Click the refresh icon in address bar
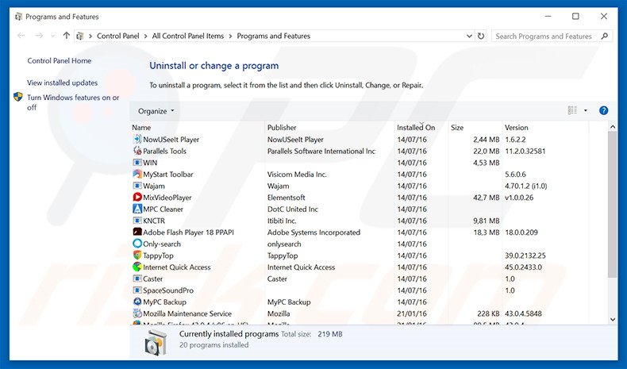Screen dimensions: 627x369 click(481, 36)
